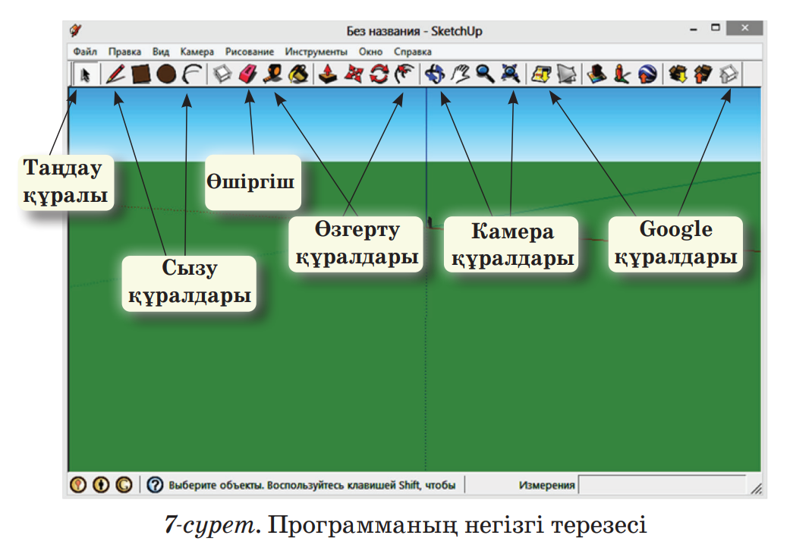This screenshot has width=812, height=551.
Task: Activate the Tape Measure tool
Action: pyautogui.click(x=273, y=74)
